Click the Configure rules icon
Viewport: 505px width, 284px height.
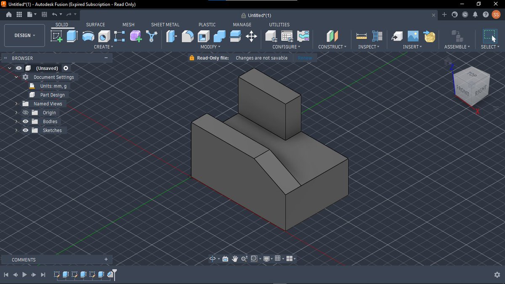[x=303, y=36]
